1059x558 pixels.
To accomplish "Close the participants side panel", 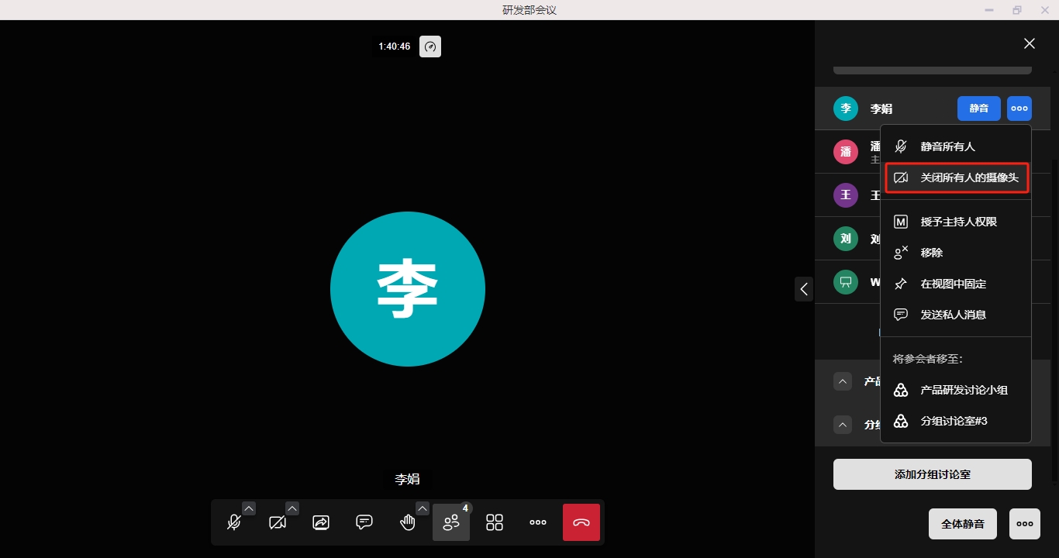I will tap(1030, 44).
